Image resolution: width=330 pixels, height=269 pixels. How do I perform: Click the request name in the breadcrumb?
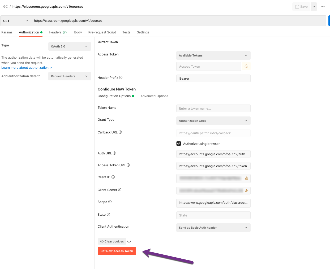[48, 7]
